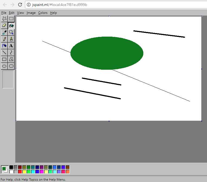This screenshot has width=207, height=182.
Task: Choose the teal swatch
Action: [33, 167]
